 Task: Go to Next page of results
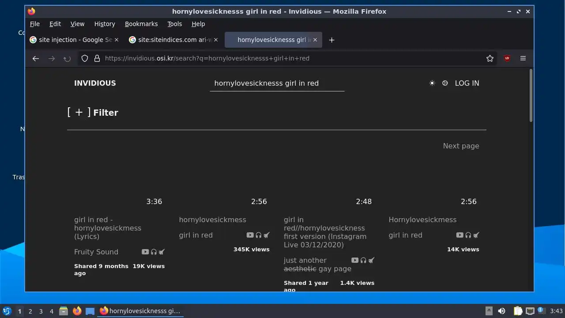coord(461,146)
